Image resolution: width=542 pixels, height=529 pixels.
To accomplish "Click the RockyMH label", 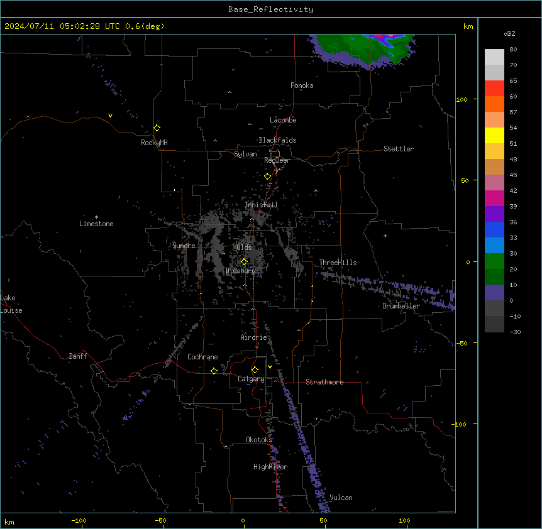I will pyautogui.click(x=154, y=143).
